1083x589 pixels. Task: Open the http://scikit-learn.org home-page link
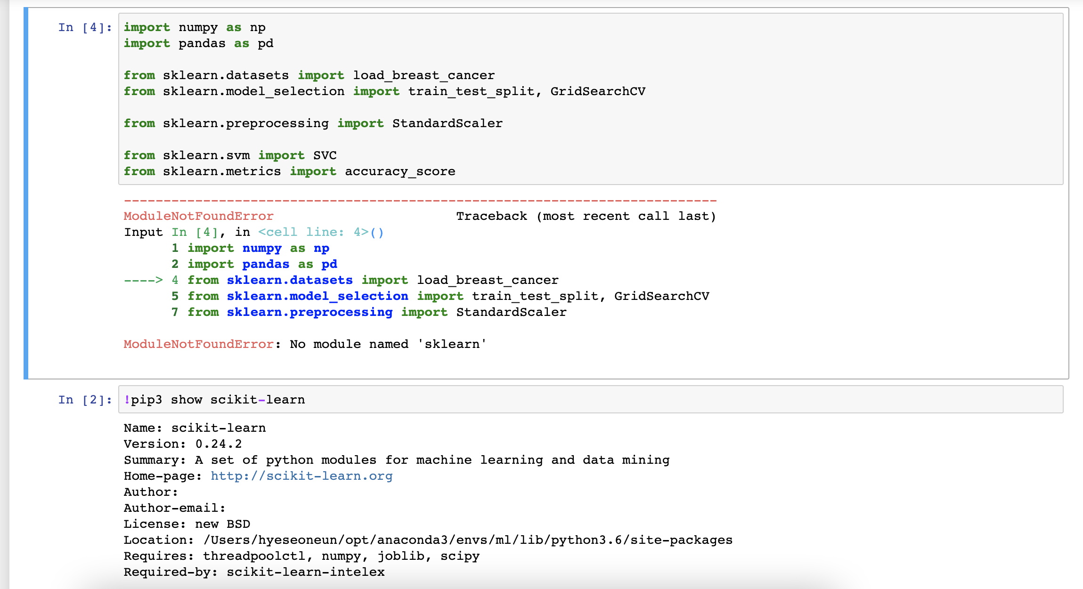tap(302, 476)
